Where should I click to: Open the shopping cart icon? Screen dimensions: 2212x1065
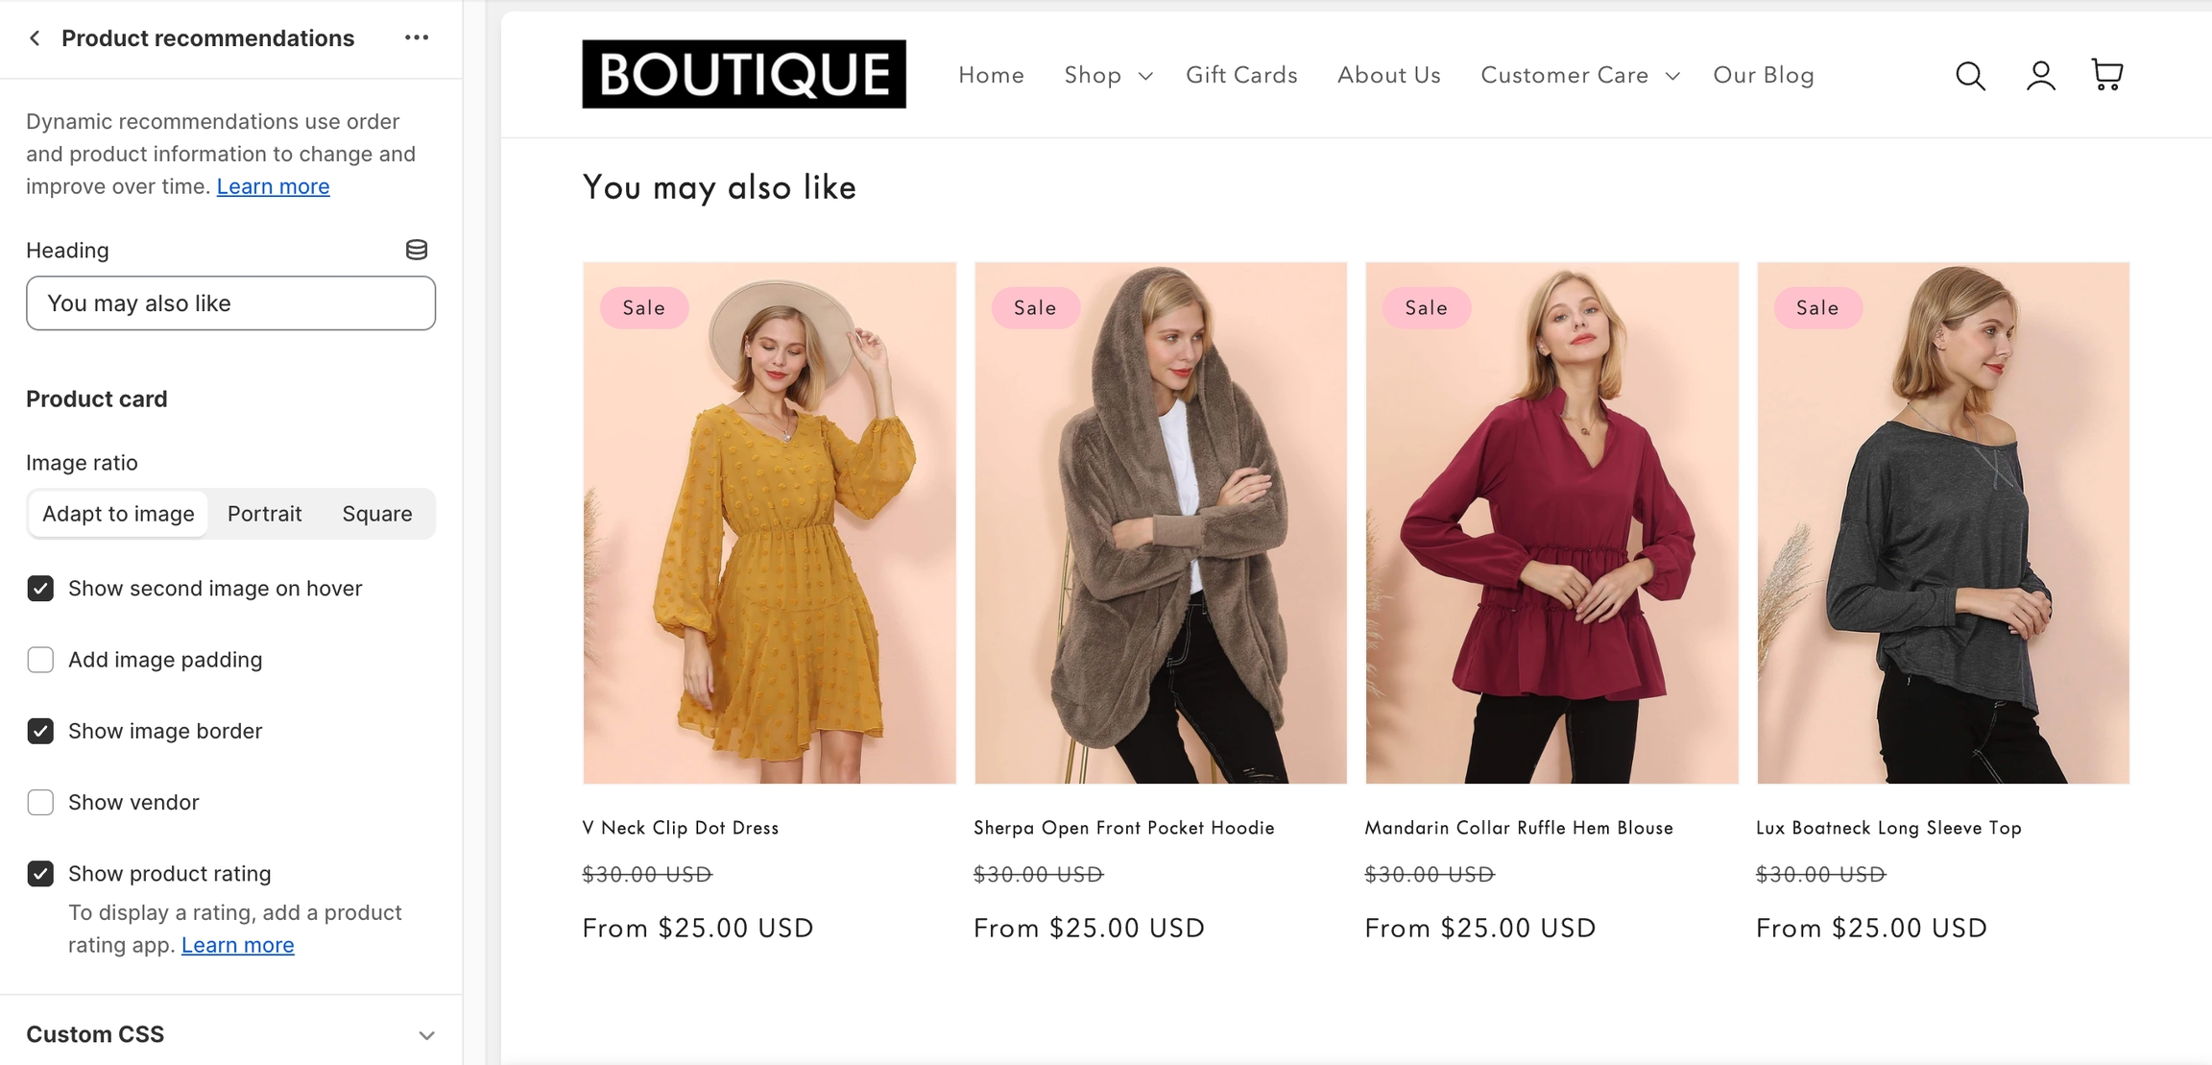2107,74
